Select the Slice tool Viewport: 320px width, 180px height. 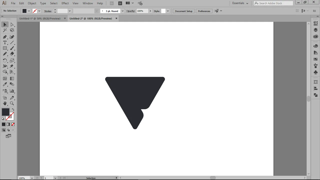point(12,98)
